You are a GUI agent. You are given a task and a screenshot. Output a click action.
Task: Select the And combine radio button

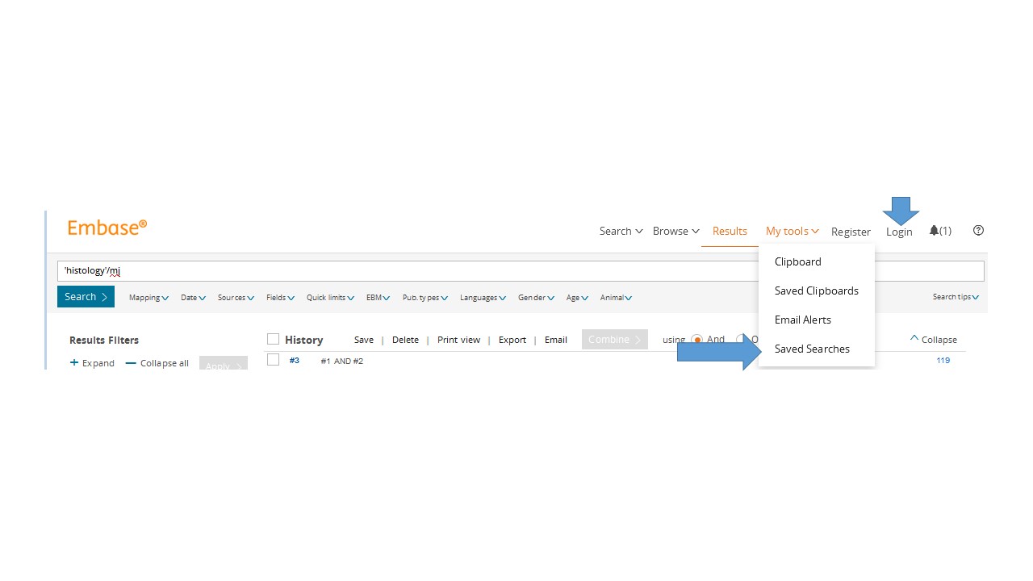pos(696,339)
